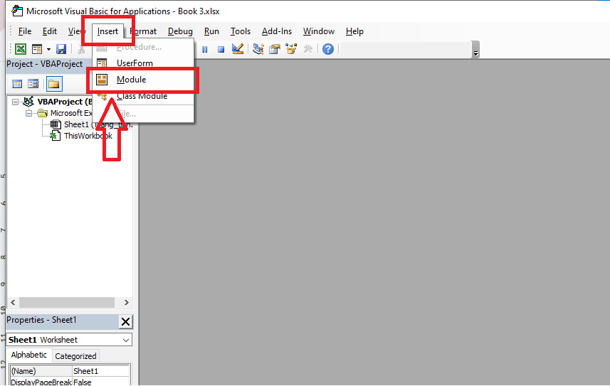Open the File menu
This screenshot has height=386, width=610.
pyautogui.click(x=25, y=31)
